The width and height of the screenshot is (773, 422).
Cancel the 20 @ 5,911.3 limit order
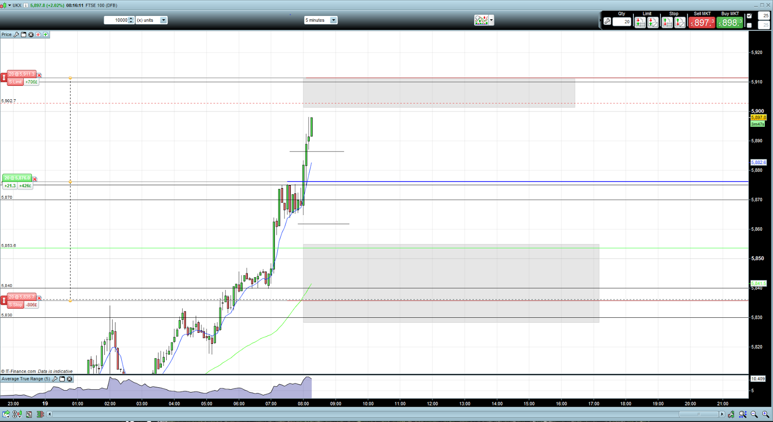click(x=39, y=75)
